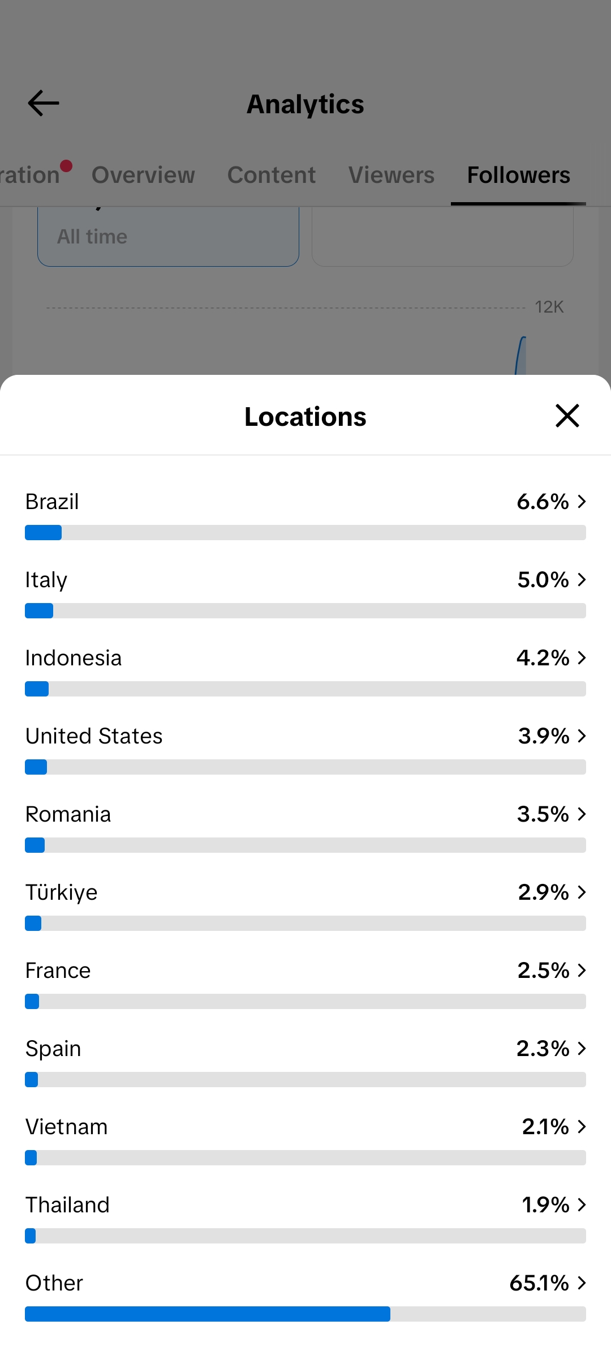The width and height of the screenshot is (611, 1359).
Task: Open United States chevron arrow
Action: (x=582, y=736)
